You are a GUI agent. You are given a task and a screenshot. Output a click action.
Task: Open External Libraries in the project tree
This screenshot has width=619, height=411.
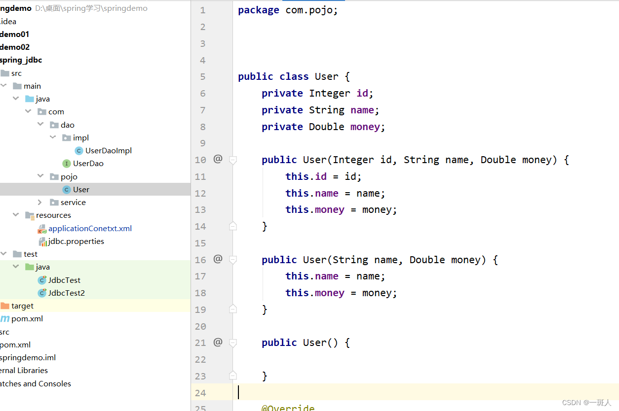24,370
